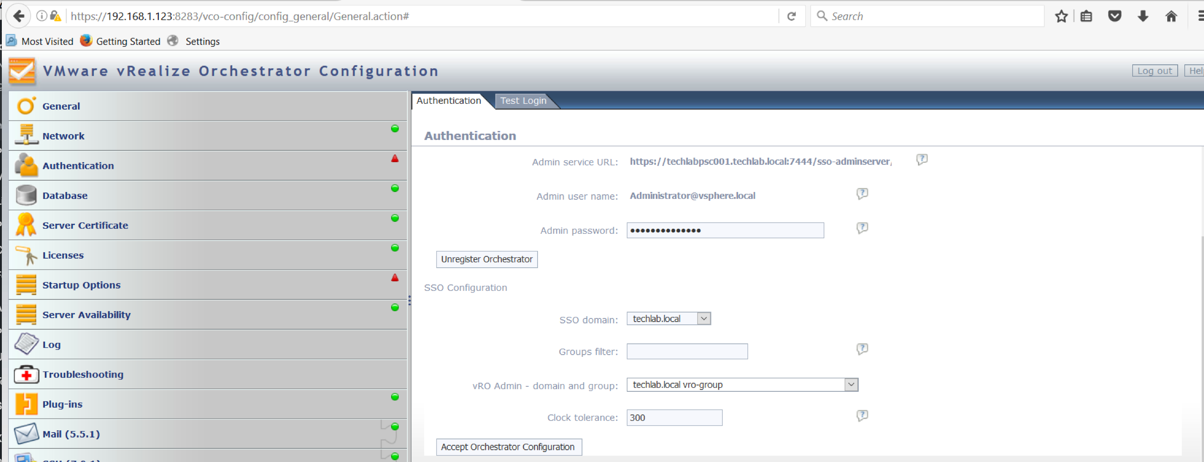Viewport: 1204px width, 462px height.
Task: Open the Mail (5.5.1) plug-in section
Action: click(x=207, y=434)
